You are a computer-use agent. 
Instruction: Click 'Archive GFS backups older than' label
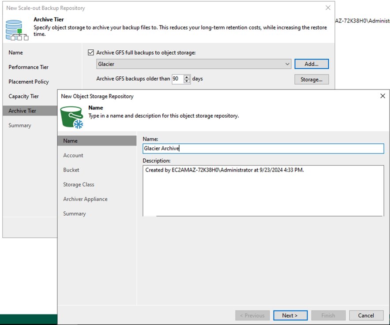tap(133, 78)
